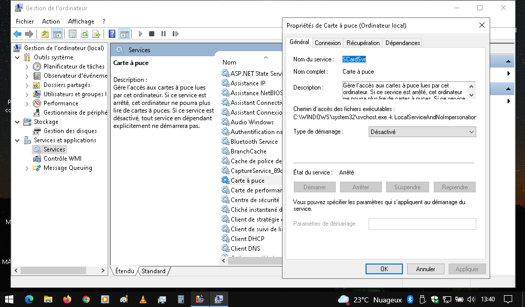Open Dossiers partagés node

click(67, 85)
